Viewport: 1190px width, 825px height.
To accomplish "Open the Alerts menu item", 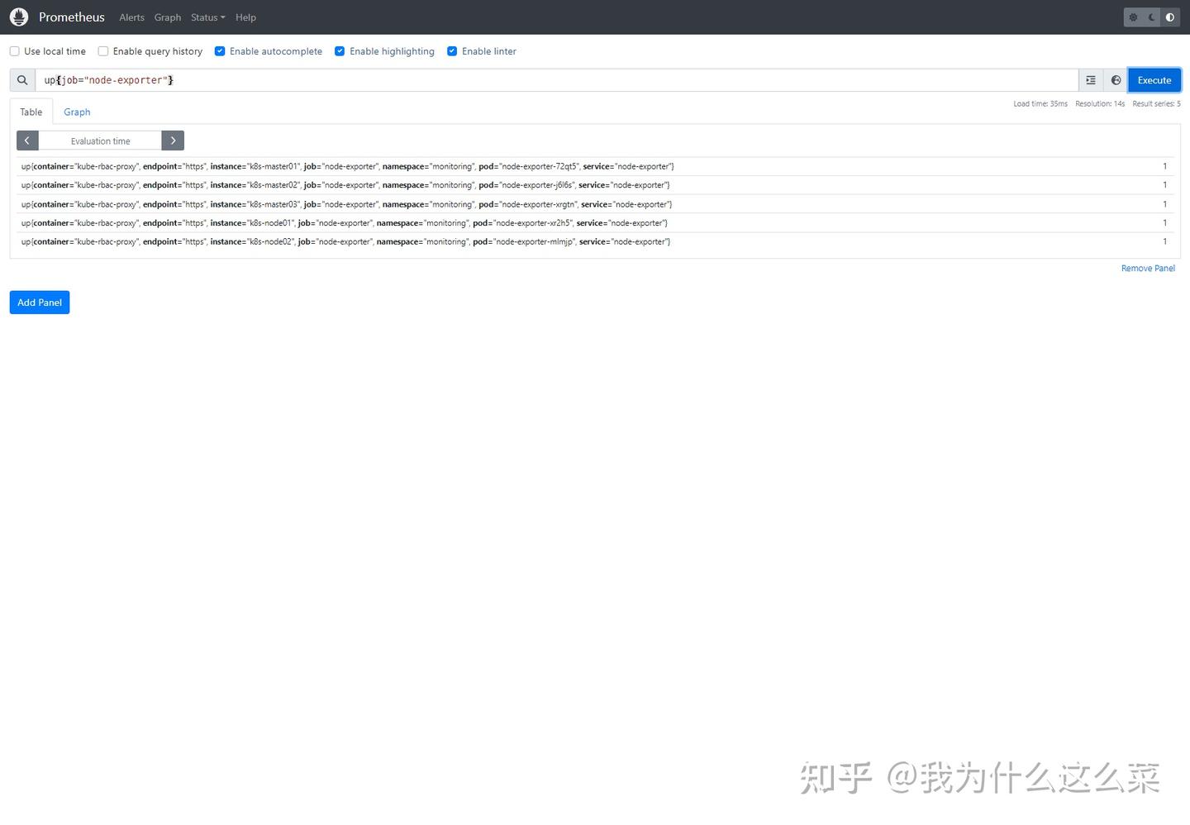I will pos(131,17).
